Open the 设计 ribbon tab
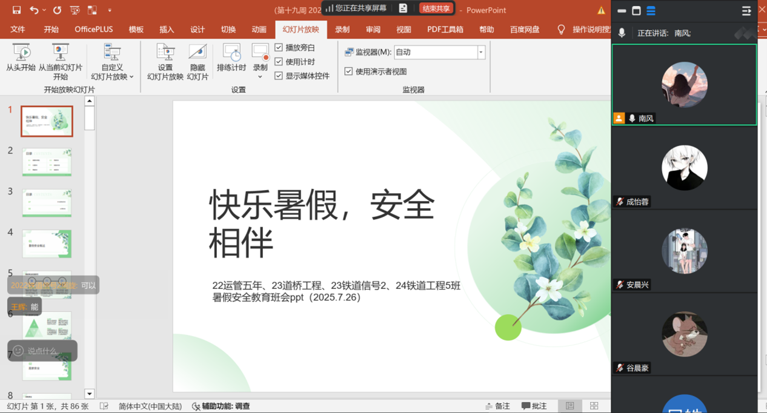Image resolution: width=767 pixels, height=413 pixels. point(198,29)
